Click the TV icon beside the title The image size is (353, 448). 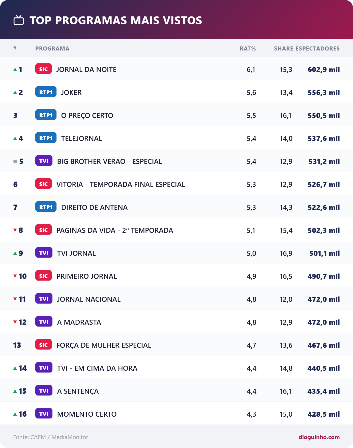19,20
